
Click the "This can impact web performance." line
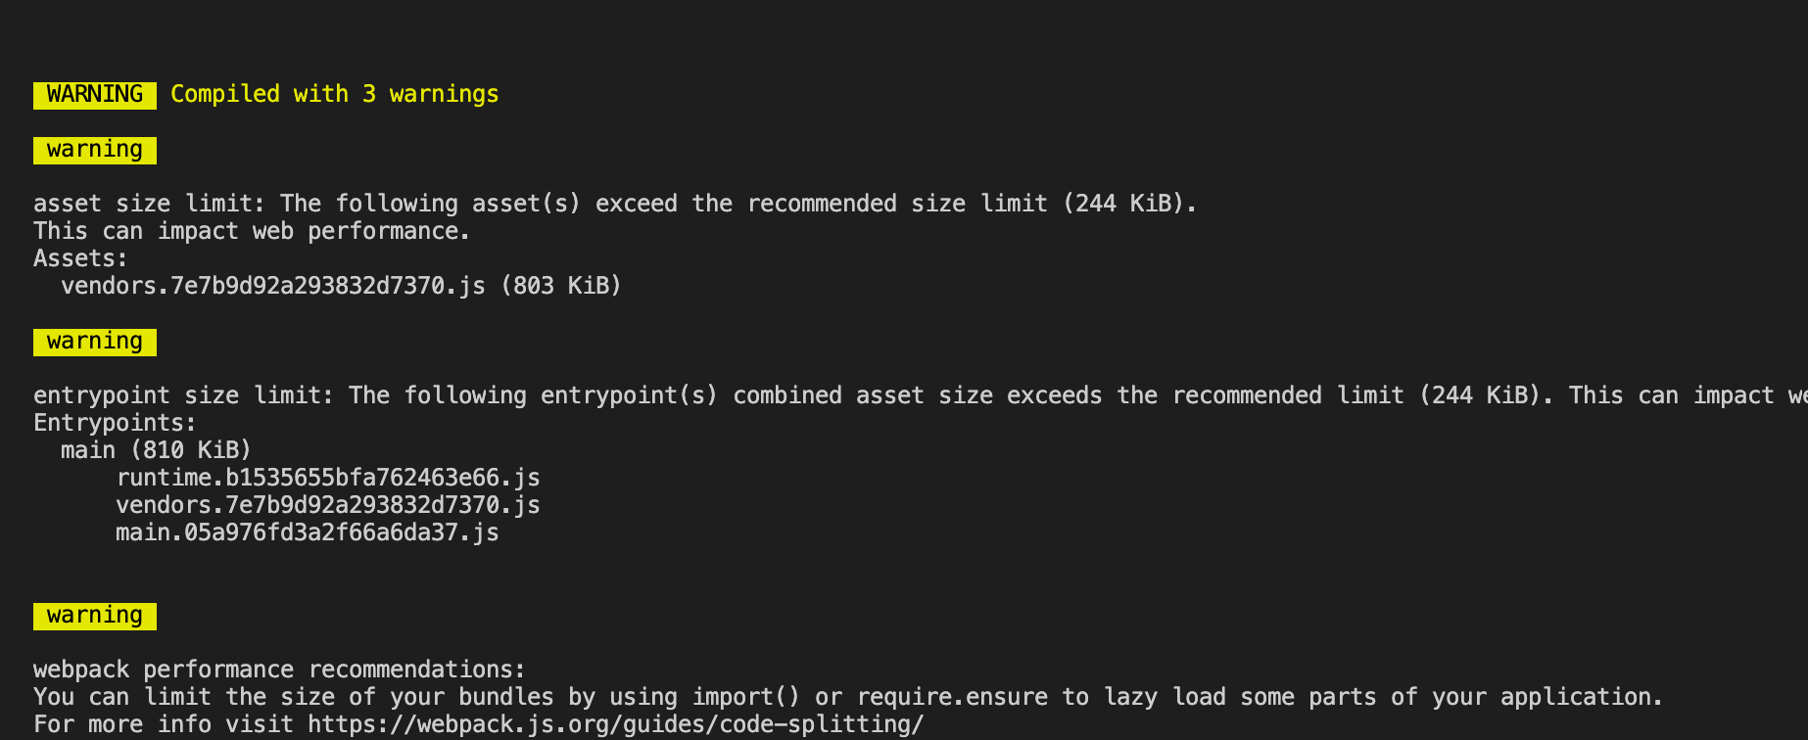(x=252, y=231)
